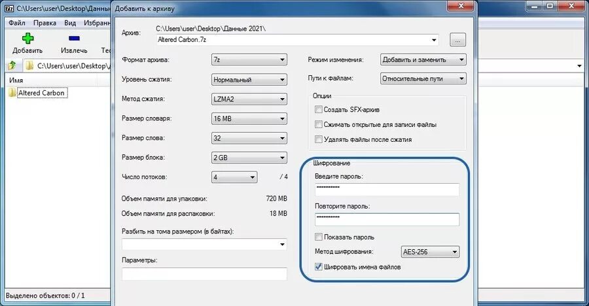Click the Параметры text field
The width and height of the screenshot is (589, 306).
pyautogui.click(x=204, y=274)
